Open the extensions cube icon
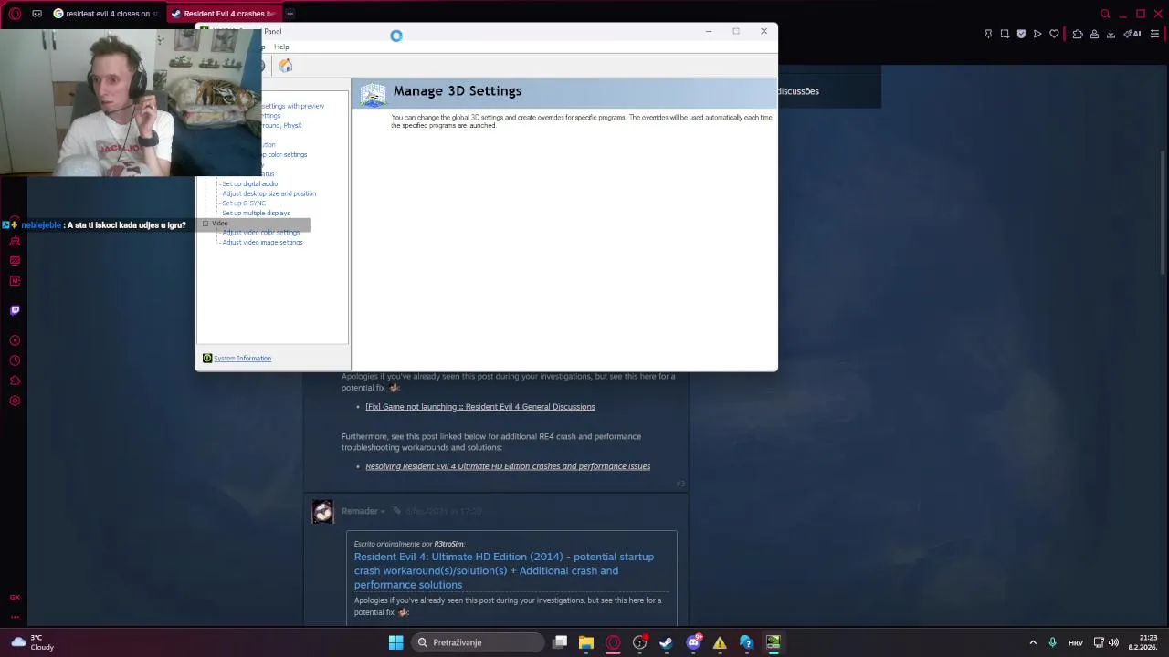 1078,34
